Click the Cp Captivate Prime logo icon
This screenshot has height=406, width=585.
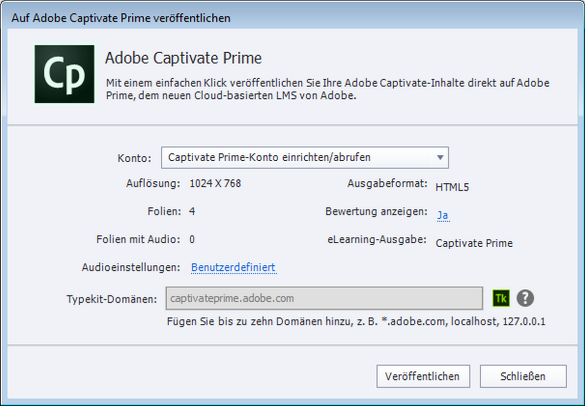click(64, 74)
